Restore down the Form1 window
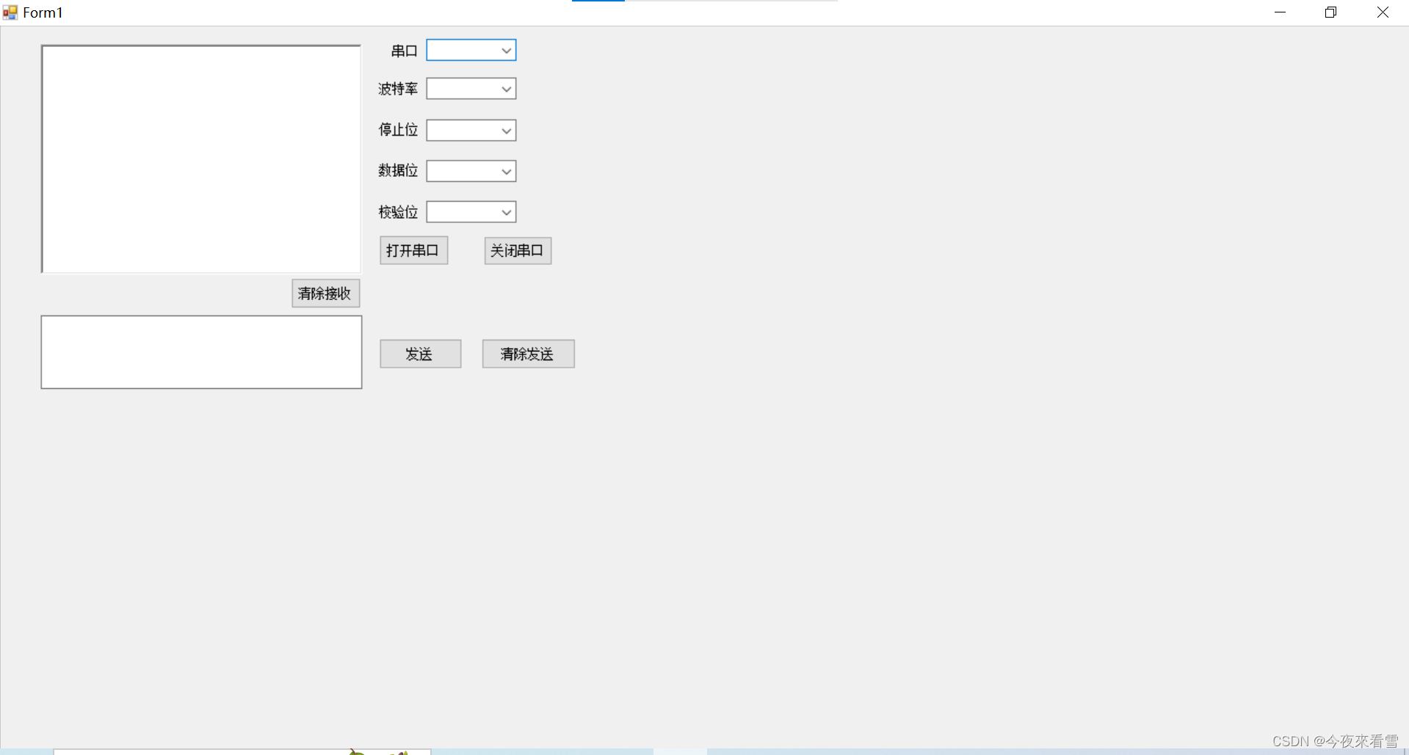 pyautogui.click(x=1330, y=12)
